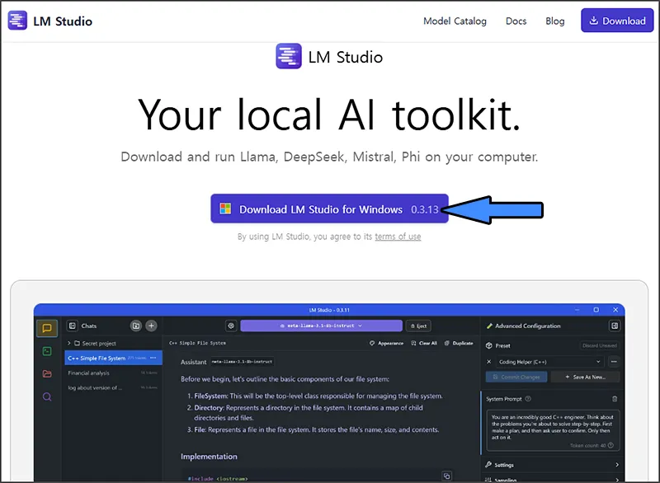Select the Chat icon in preview sidebar
This screenshot has height=483, width=660.
[x=47, y=328]
